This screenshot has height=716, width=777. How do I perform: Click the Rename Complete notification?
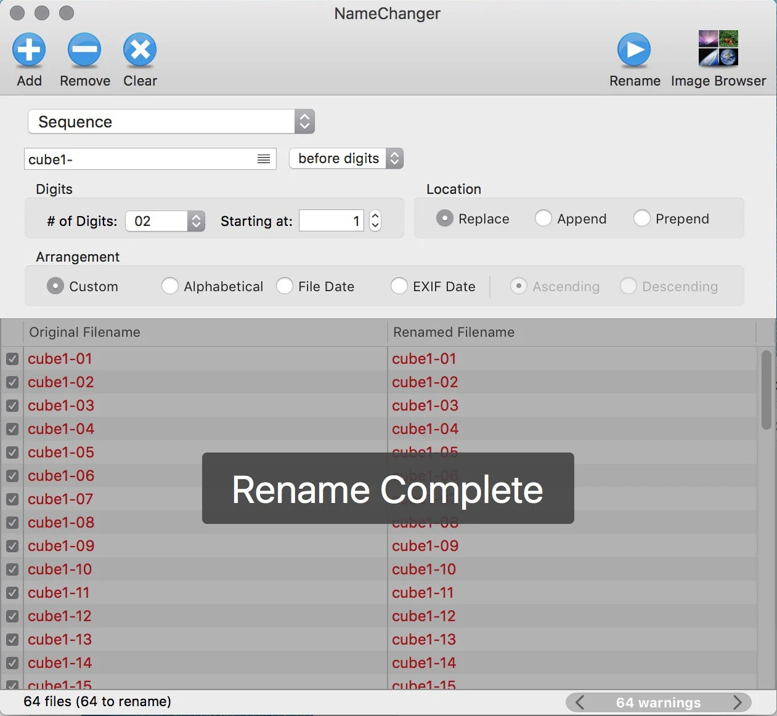388,488
